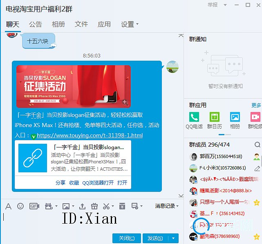Open the screenshot options dropdown arrow
The image size is (262, 244).
click(x=113, y=206)
